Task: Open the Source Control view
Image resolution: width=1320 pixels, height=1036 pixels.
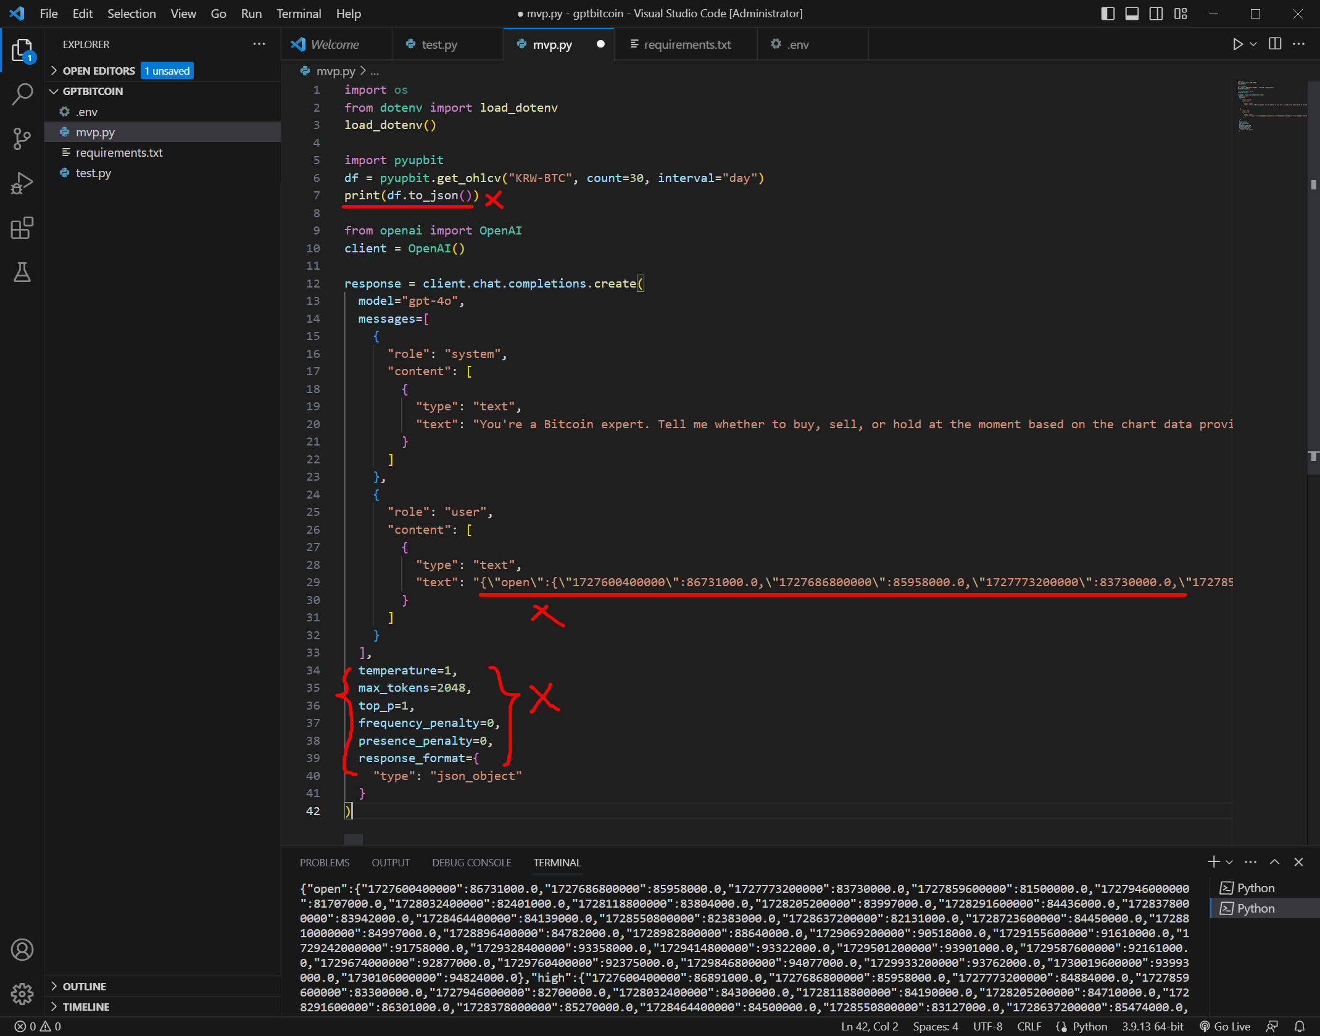Action: point(22,139)
